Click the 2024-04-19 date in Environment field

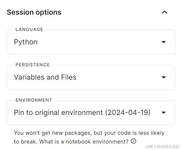pyautogui.click(x=127, y=113)
